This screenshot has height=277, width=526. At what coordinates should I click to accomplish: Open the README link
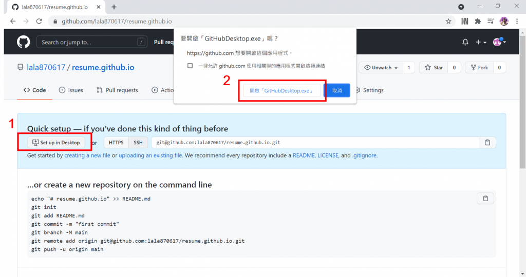[304, 155]
